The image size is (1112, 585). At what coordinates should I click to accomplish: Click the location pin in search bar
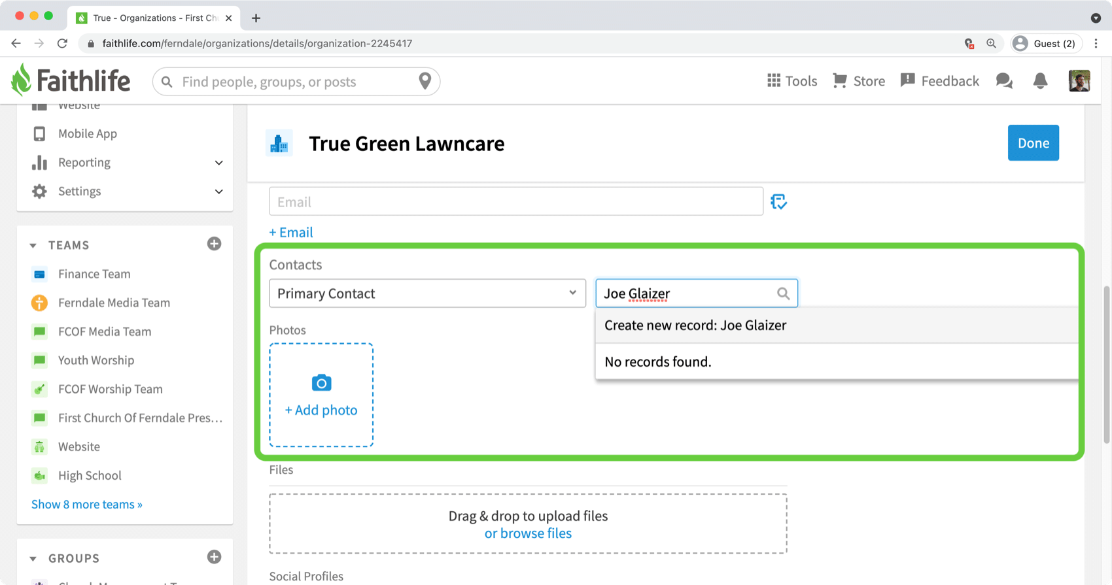point(425,81)
